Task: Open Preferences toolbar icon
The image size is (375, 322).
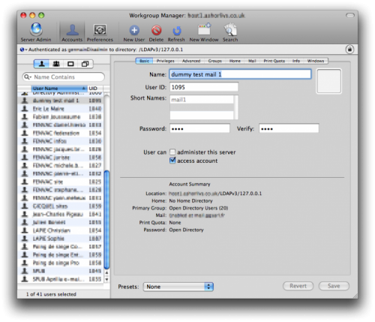Action: click(100, 32)
